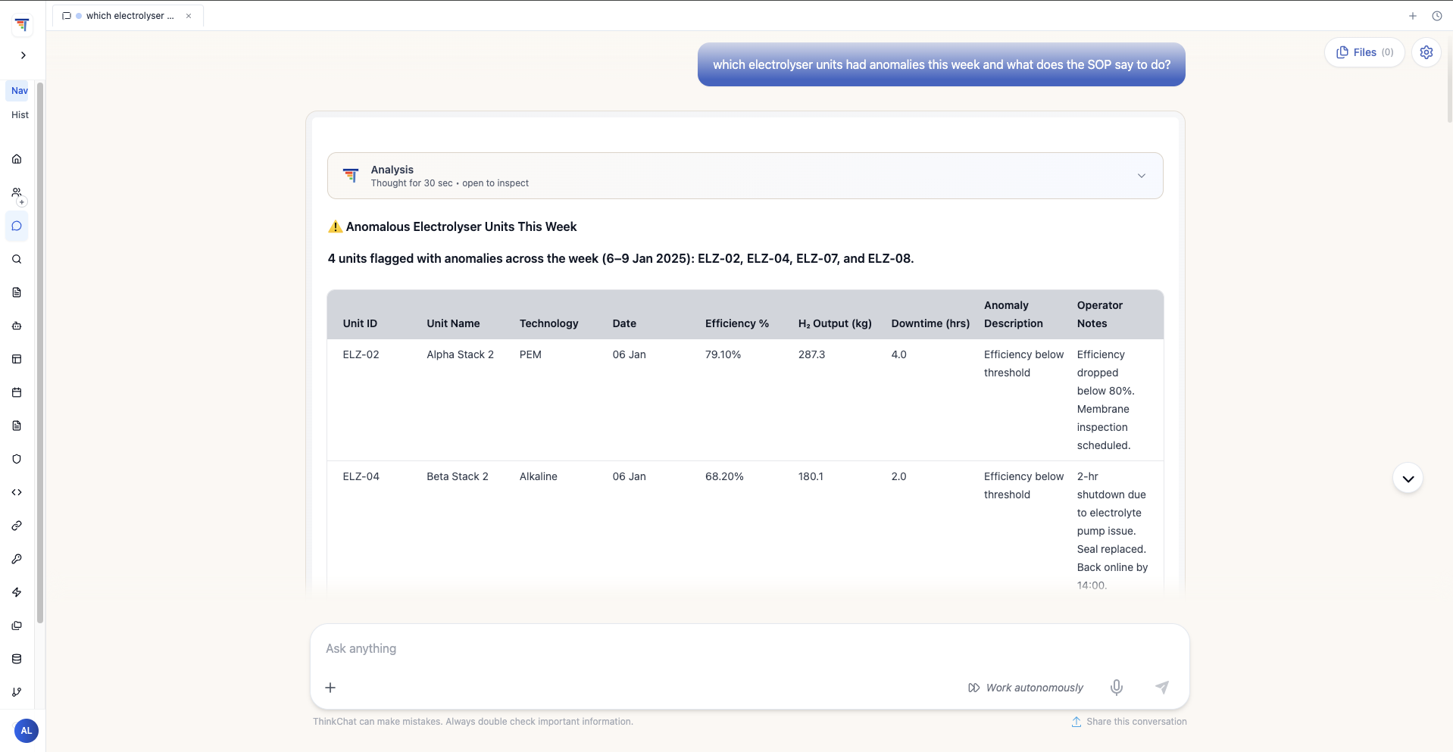
Task: Open the second document icon below calendar
Action: click(x=17, y=426)
